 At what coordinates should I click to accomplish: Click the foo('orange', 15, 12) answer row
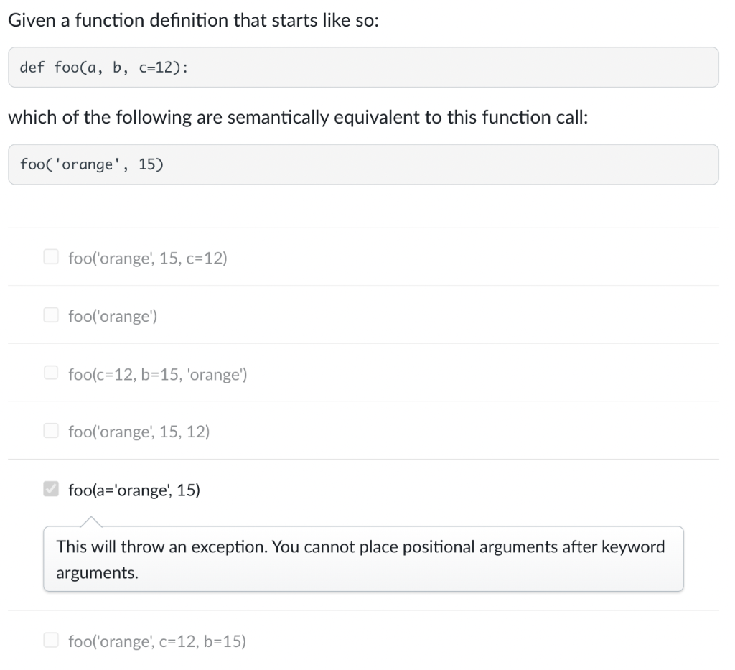tap(138, 431)
